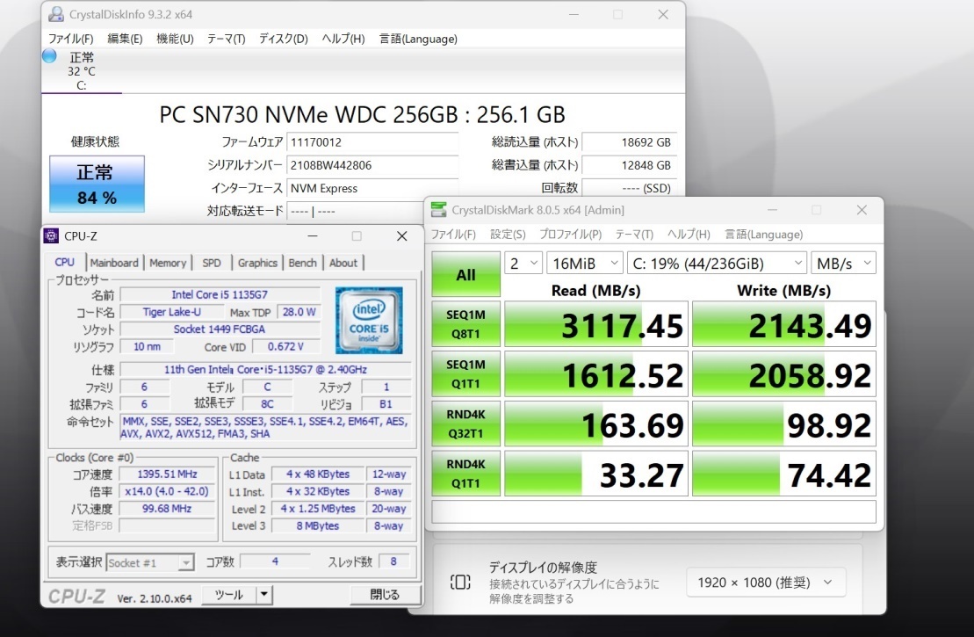Run the RND4K Q32T1 test

click(465, 423)
